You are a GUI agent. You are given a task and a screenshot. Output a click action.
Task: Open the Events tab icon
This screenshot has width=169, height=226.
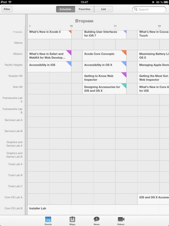(48, 219)
